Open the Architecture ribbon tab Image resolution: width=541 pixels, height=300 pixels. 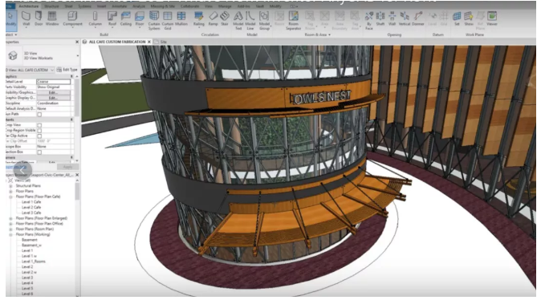[29, 6]
